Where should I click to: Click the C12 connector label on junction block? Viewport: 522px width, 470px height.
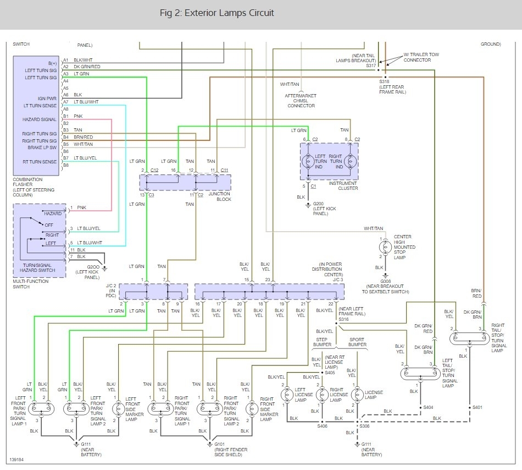(154, 170)
